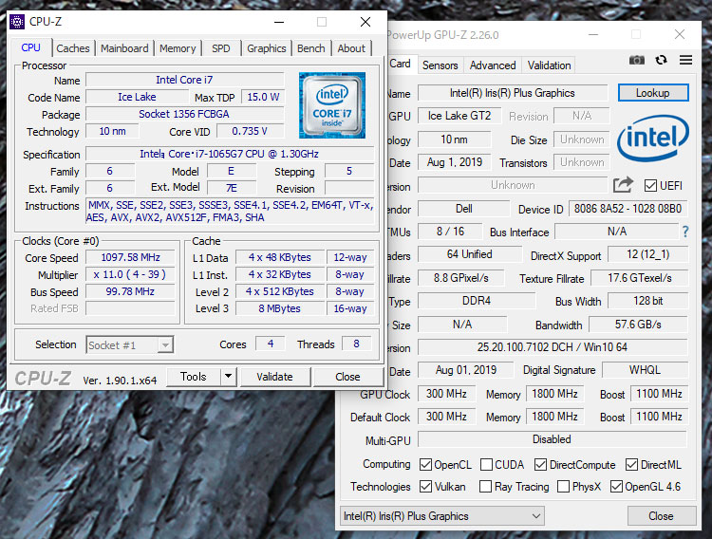
Task: Click the Lookup button in GPU-Z
Action: click(653, 93)
